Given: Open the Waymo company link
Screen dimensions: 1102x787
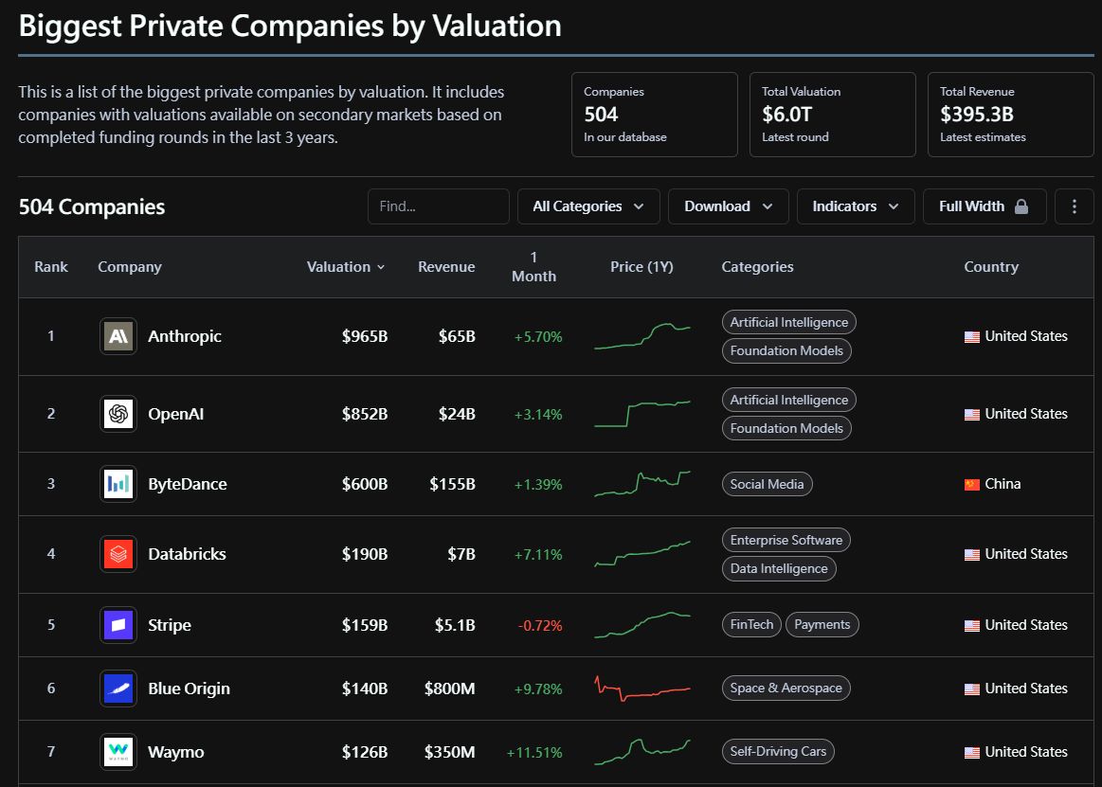Looking at the screenshot, I should pos(175,753).
